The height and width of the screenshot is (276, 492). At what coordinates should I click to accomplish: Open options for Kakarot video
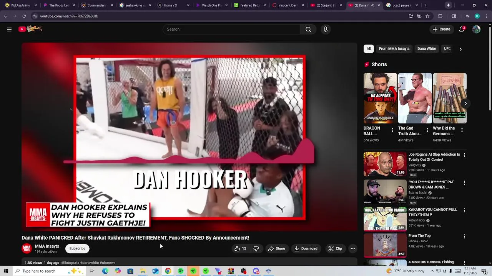click(464, 210)
